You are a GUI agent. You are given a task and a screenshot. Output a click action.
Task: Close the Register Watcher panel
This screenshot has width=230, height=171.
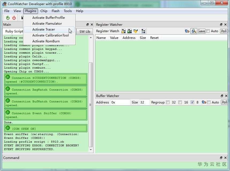pyautogui.click(x=225, y=25)
